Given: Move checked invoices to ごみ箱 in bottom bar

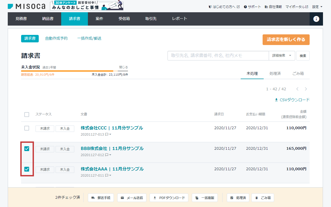Looking at the screenshot, I should [263, 198].
